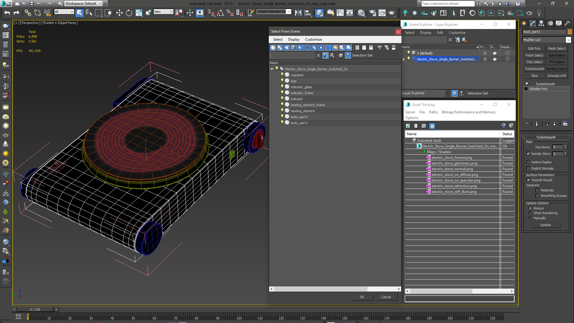
Task: Enable the Explicit Normals checkbox
Action: point(528,168)
